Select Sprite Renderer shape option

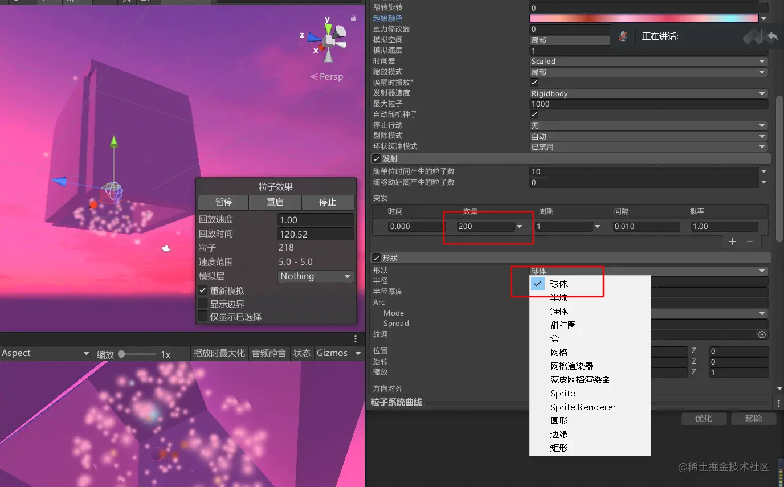(x=590, y=407)
